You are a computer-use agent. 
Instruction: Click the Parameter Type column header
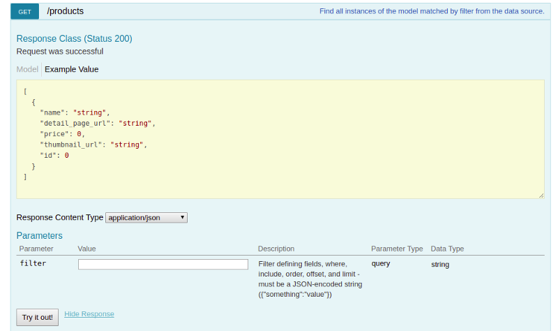point(397,249)
